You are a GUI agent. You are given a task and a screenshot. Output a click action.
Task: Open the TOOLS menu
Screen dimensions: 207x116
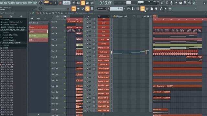coord(30,3)
